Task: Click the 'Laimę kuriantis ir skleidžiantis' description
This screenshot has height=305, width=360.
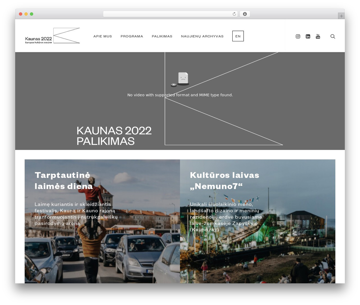Action: (76, 214)
